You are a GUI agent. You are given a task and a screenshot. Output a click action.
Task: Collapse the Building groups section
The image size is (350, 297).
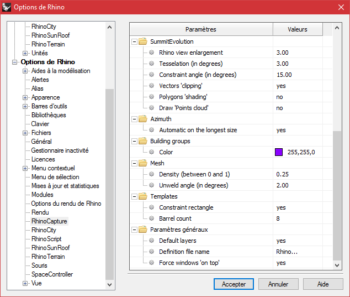(134, 141)
